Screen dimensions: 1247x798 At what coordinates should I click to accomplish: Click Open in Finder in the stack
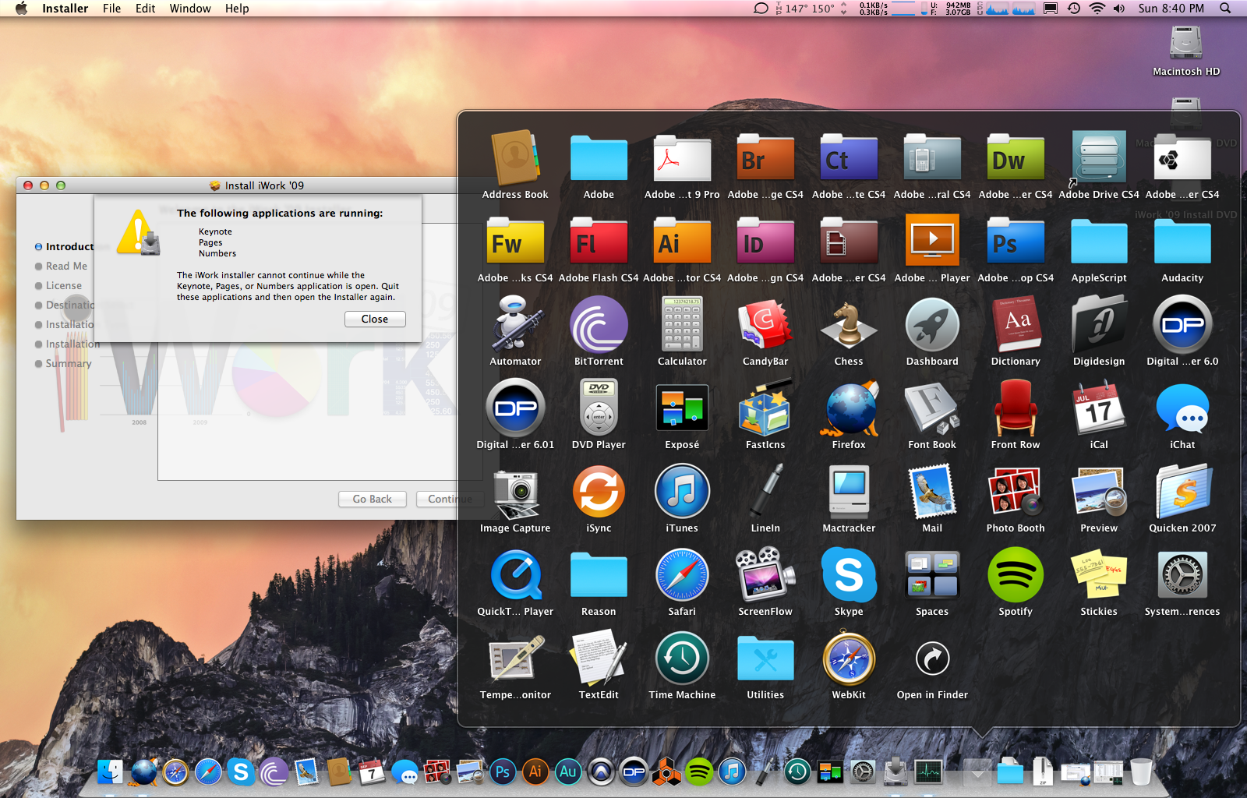coord(932,659)
